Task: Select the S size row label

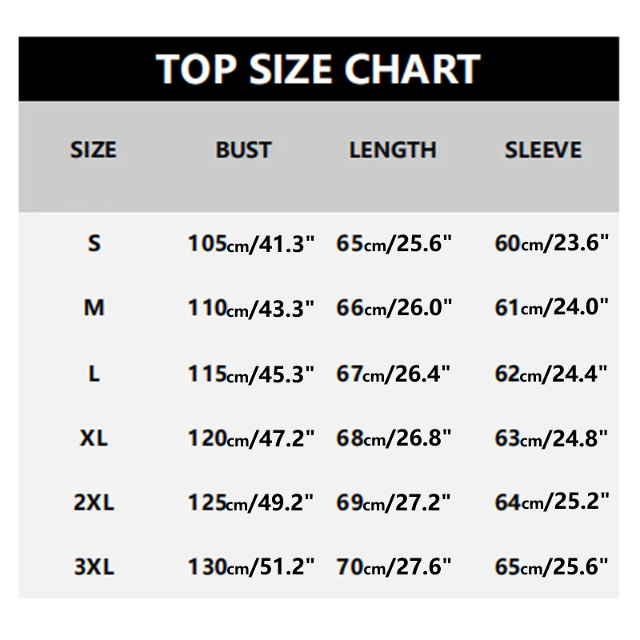Action: (94, 243)
